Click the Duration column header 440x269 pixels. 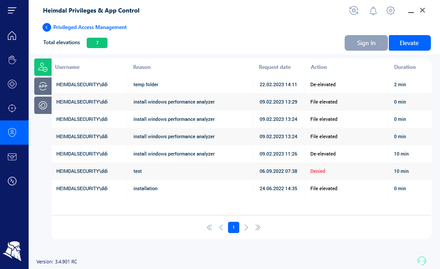pyautogui.click(x=404, y=67)
